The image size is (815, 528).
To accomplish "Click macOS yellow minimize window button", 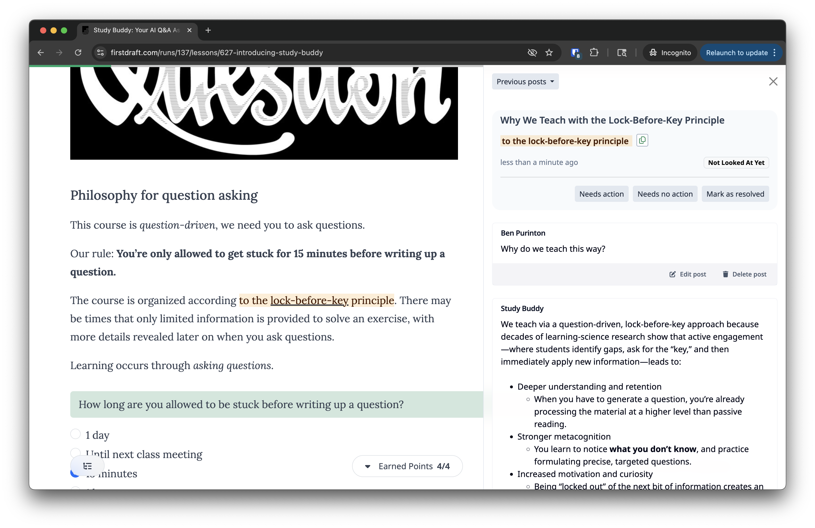I will (x=53, y=30).
